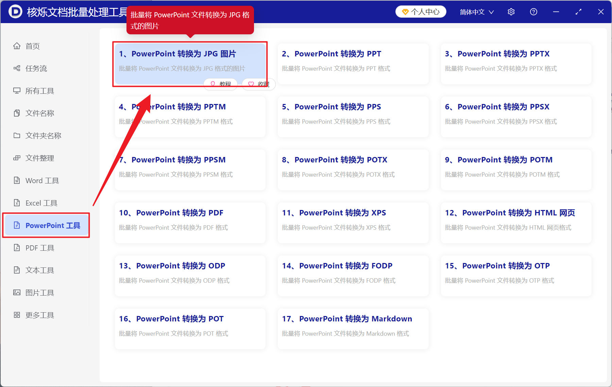Open PowerPoint 转换为 HTML 网页 tool

point(516,223)
